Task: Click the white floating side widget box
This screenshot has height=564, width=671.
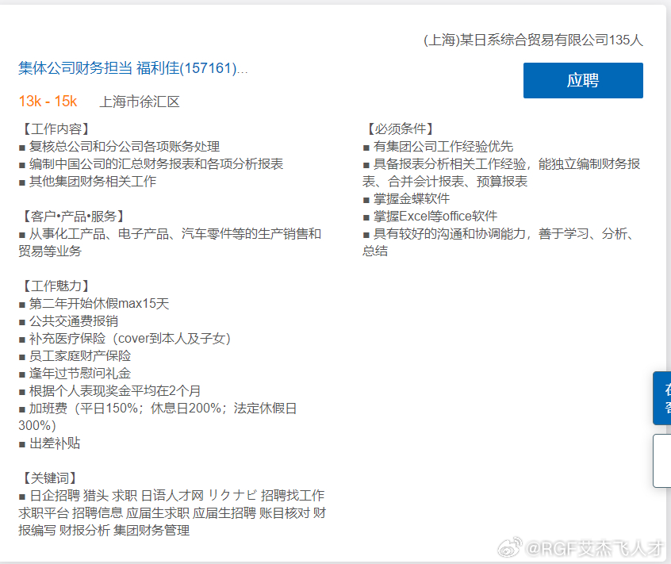Action: click(663, 460)
